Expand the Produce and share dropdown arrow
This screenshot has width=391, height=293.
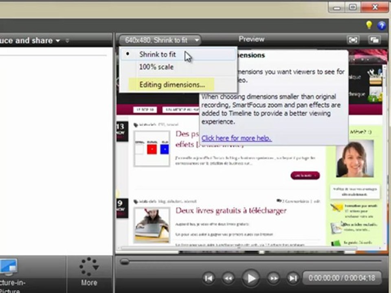click(58, 40)
